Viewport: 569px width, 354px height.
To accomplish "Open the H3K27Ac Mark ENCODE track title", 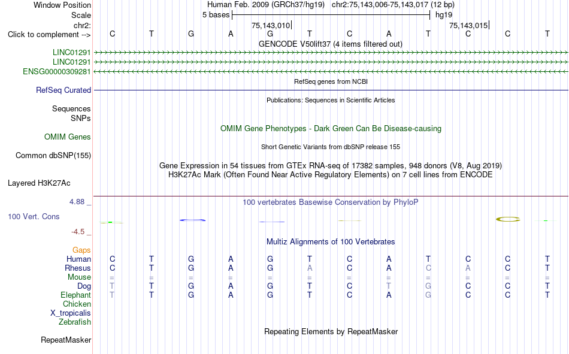I will pyautogui.click(x=331, y=175).
